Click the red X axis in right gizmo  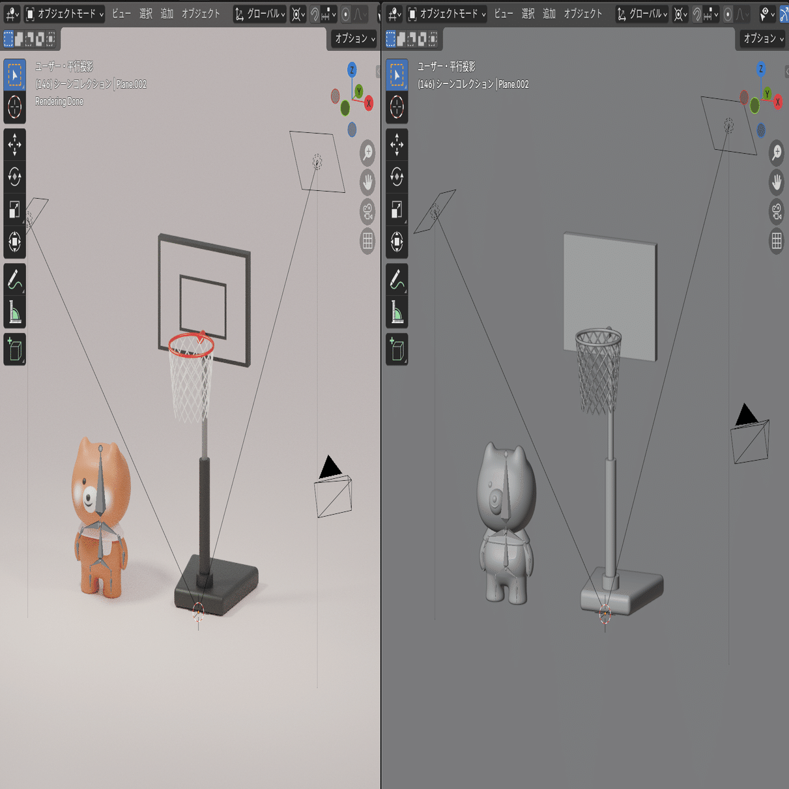[x=777, y=102]
